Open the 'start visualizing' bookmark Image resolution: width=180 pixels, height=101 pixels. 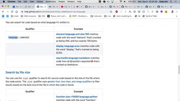123,16
